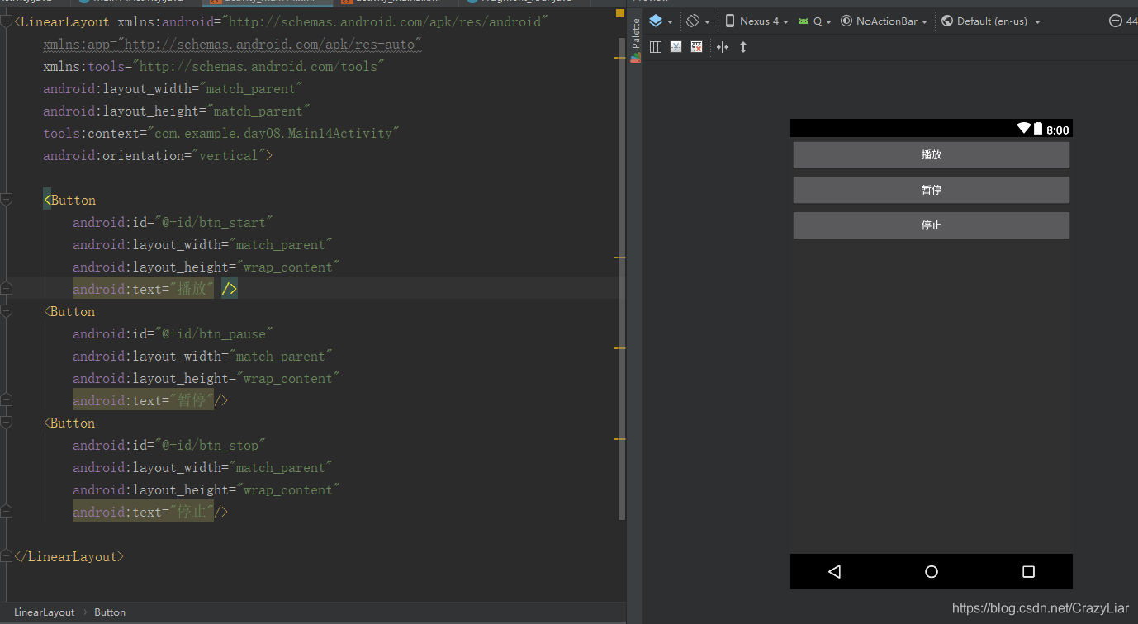1138x624 pixels.
Task: Click the xmlns:tools attribute line
Action: tap(214, 66)
